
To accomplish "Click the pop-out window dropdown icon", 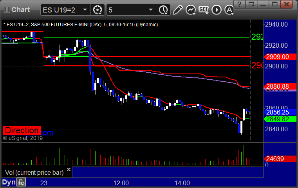I will pos(251,4).
